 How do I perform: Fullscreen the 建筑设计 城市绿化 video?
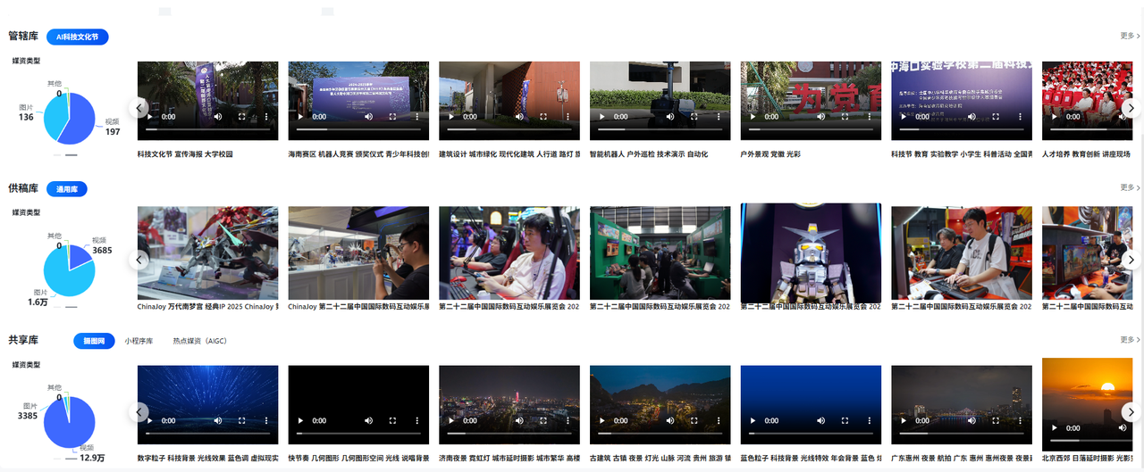pos(545,117)
